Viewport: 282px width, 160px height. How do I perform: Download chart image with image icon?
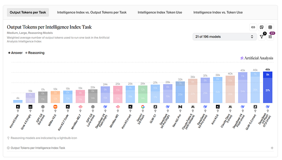pos(262,27)
